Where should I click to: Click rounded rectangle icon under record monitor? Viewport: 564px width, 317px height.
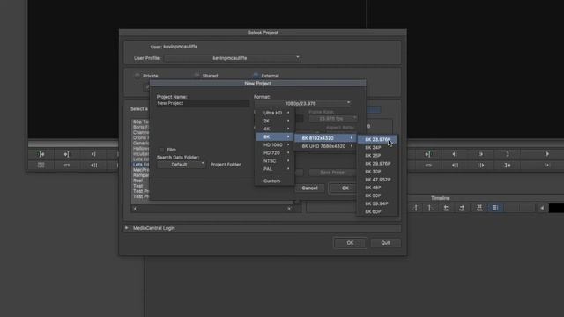pyautogui.click(x=428, y=166)
